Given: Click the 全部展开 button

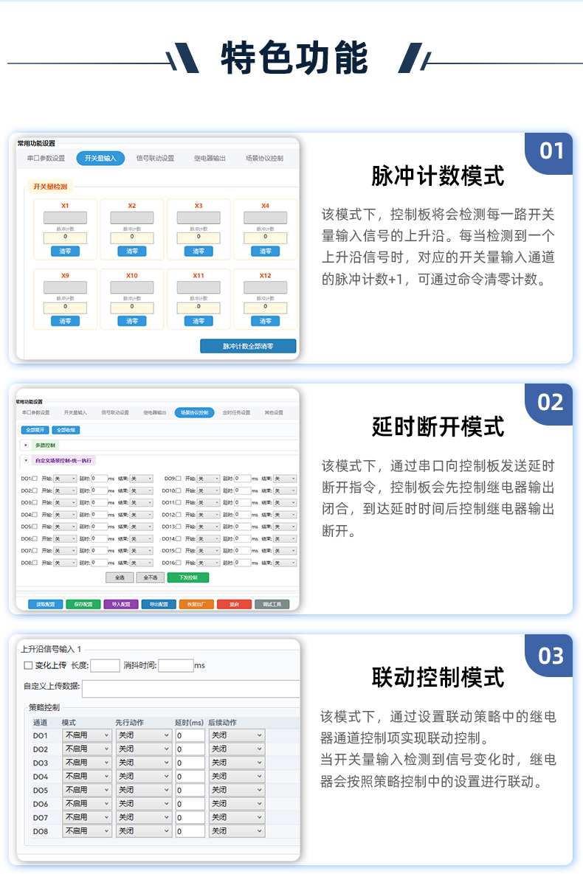Looking at the screenshot, I should [35, 430].
